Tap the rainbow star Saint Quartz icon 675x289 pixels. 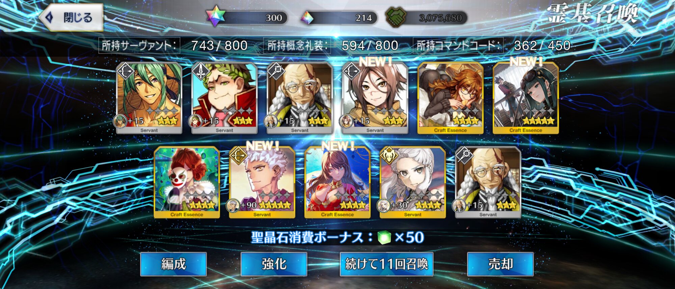pyautogui.click(x=215, y=17)
